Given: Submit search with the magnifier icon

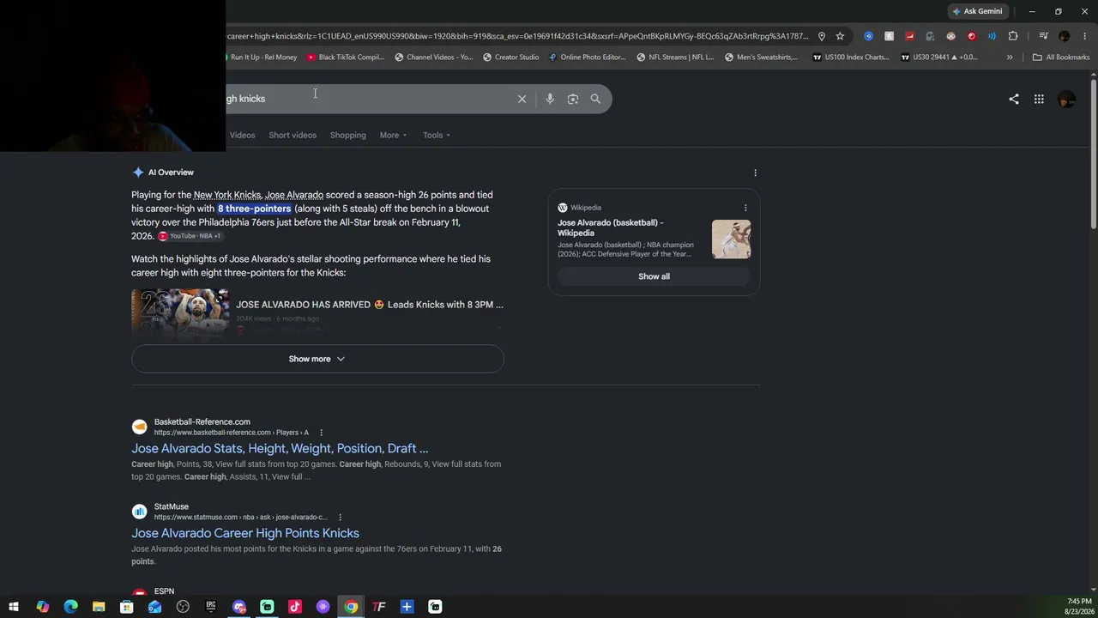Looking at the screenshot, I should [595, 99].
